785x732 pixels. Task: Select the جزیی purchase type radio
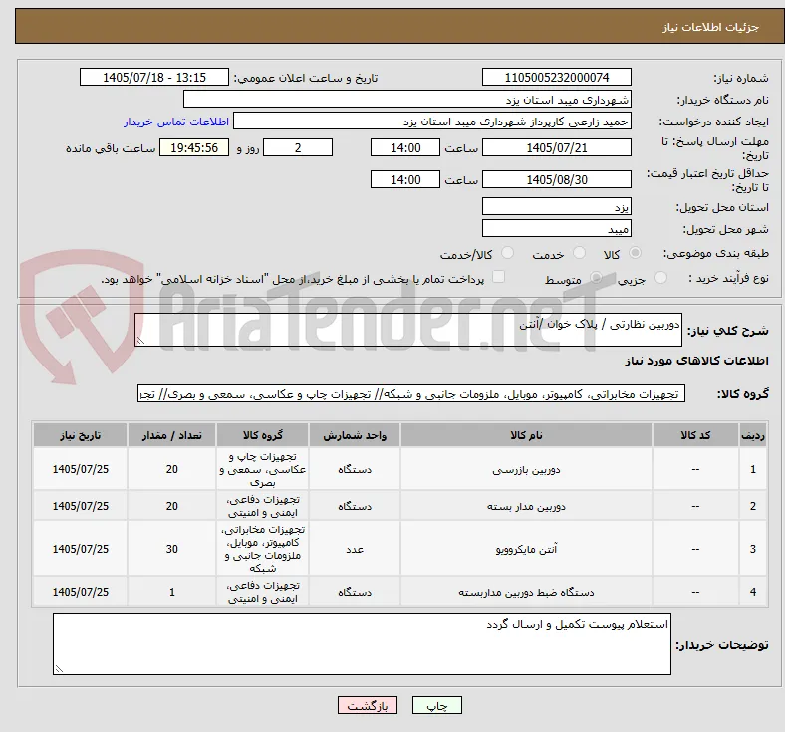[660, 277]
